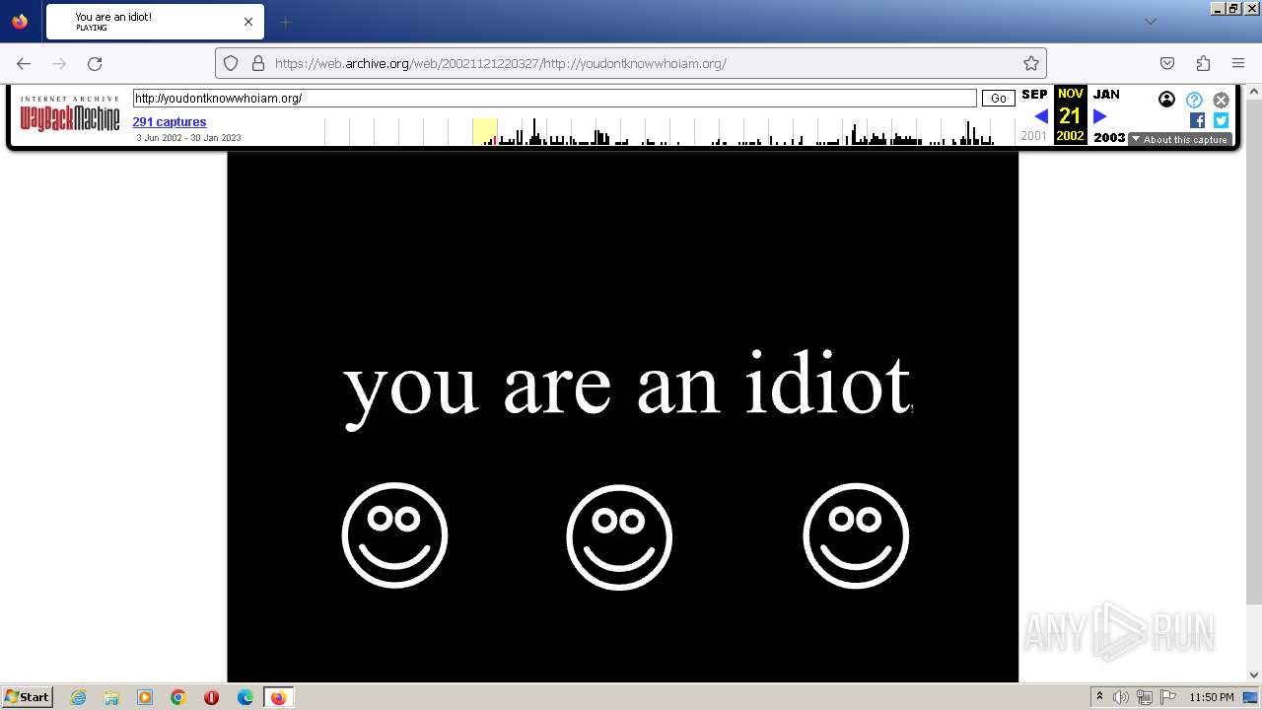Select the 'You are an idiot!' tab
Image resolution: width=1262 pixels, height=710 pixels.
[155, 22]
